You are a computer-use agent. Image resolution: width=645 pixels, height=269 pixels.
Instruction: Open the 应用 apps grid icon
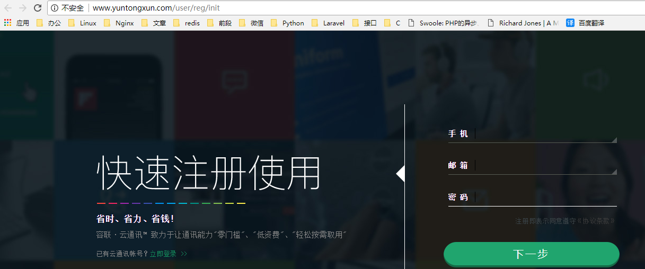click(7, 23)
